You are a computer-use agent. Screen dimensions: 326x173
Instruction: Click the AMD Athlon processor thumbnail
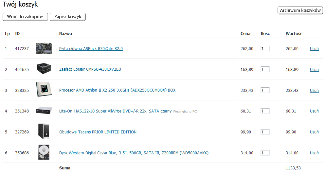tap(44, 89)
